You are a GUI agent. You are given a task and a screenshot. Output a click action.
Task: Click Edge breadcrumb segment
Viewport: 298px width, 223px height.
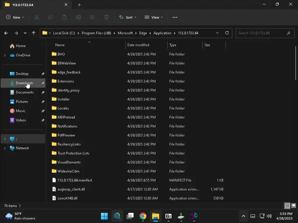pos(143,33)
